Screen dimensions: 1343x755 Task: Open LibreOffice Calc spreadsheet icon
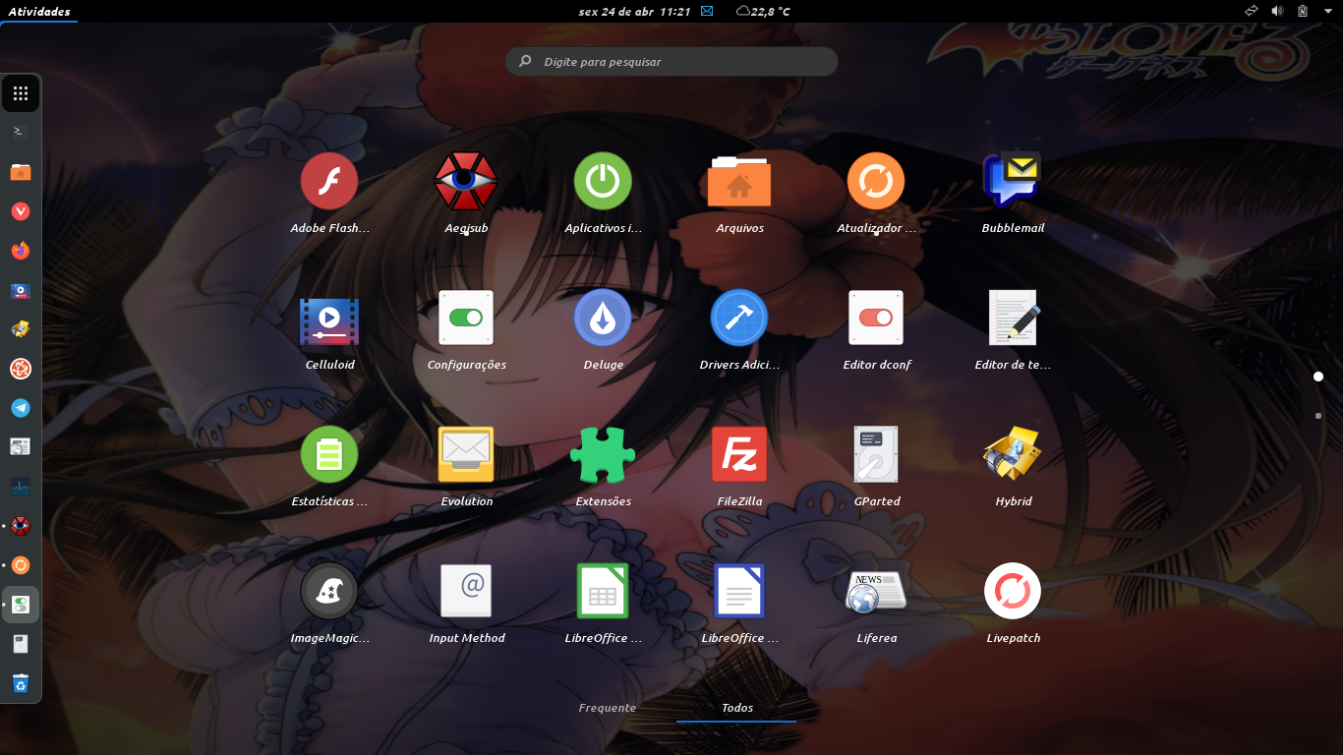[x=603, y=591]
